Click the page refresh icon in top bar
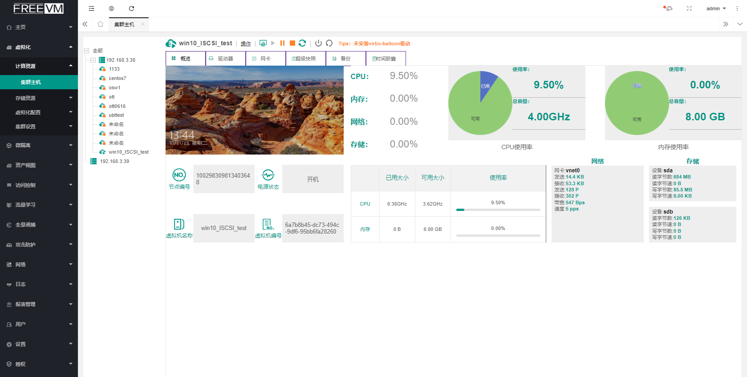This screenshot has width=747, height=377. tap(131, 8)
